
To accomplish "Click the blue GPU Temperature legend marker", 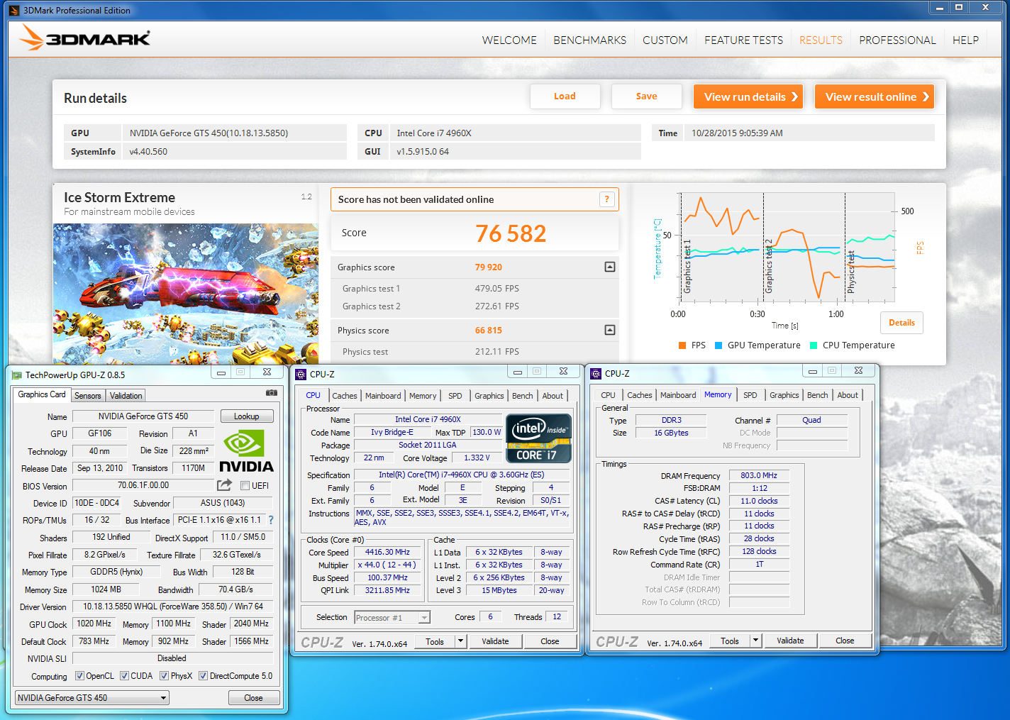I will 718,345.
